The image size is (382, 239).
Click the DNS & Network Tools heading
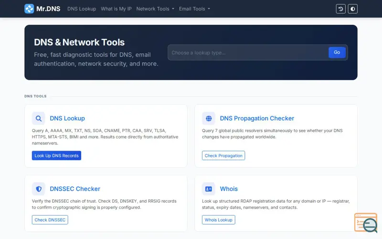79,42
